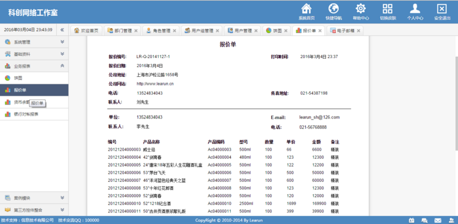Open http://www.learun.cn company website link
458x224 pixels.
click(x=155, y=84)
